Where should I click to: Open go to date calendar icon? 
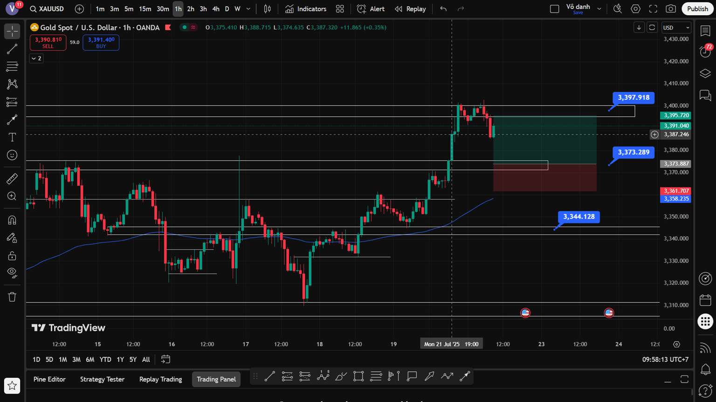tap(165, 359)
